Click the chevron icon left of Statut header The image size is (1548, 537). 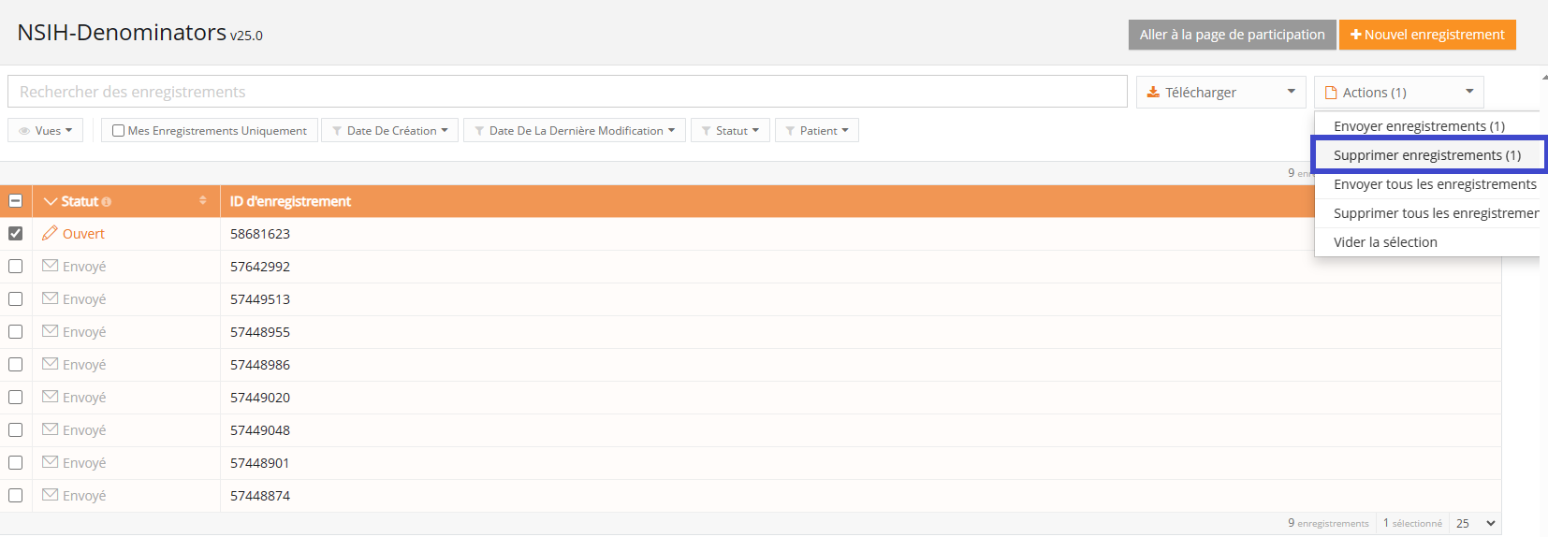[x=51, y=201]
